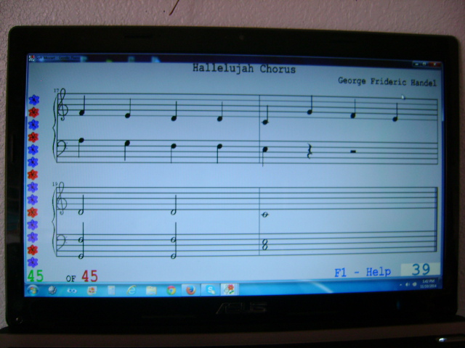
Task: Open the gear icon beside the Start orb
Action: [52, 290]
